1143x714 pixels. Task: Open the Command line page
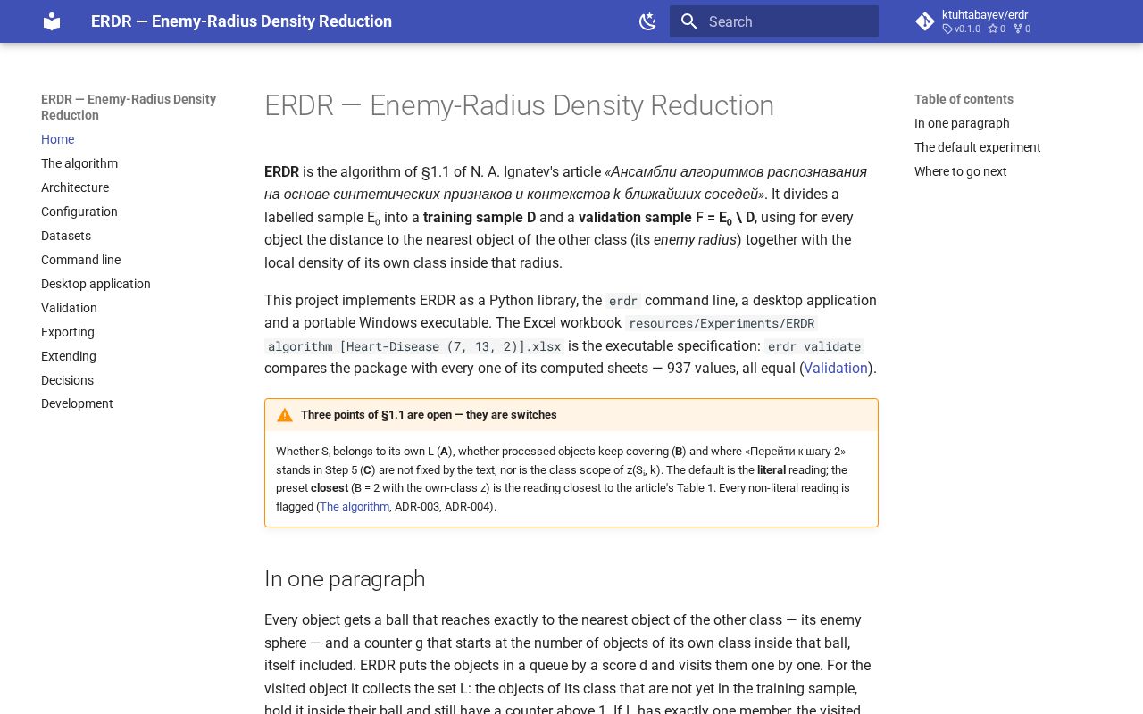80,260
